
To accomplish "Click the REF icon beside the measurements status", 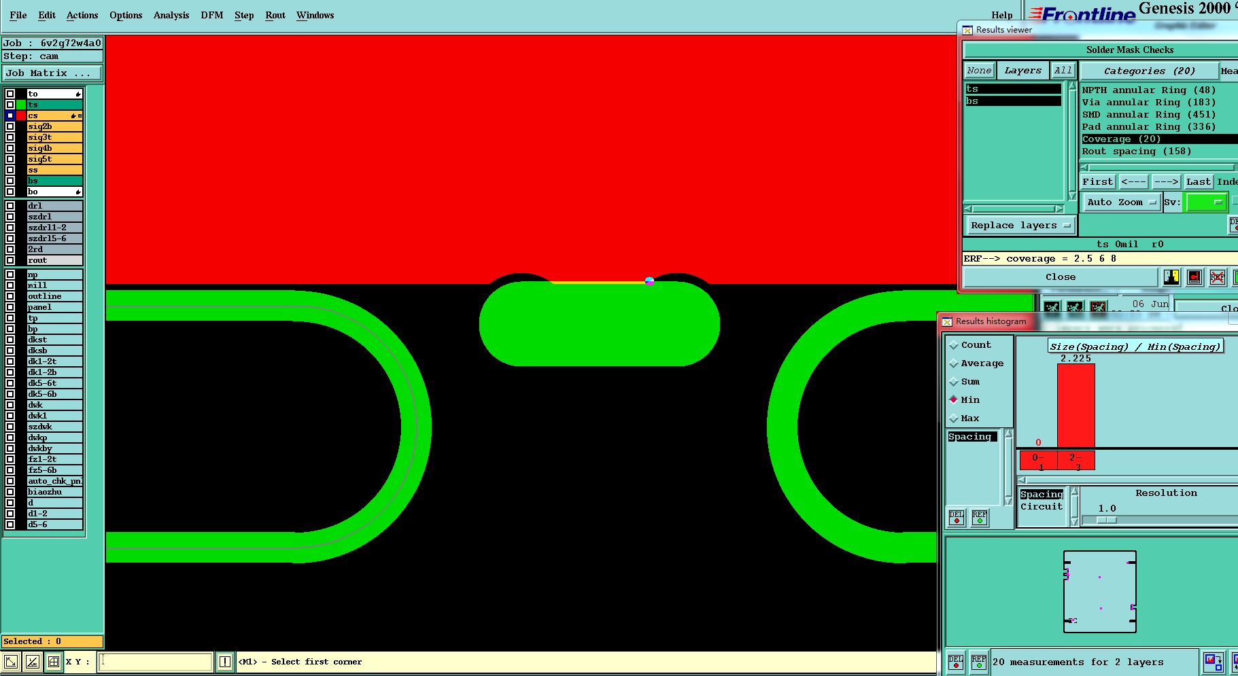I will pos(979,662).
